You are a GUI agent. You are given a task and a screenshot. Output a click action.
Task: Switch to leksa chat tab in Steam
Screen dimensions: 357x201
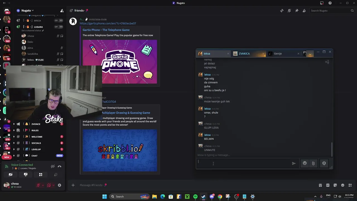(x=213, y=54)
